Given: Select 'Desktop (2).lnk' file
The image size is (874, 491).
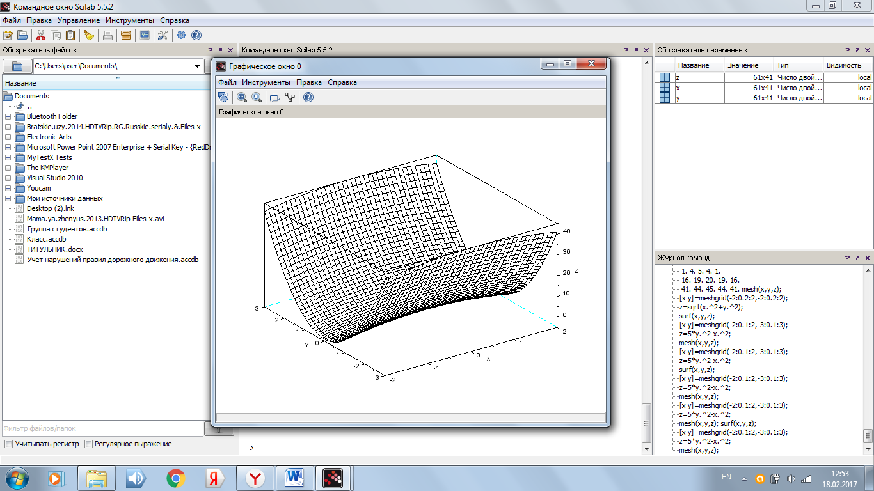Looking at the screenshot, I should pos(51,208).
